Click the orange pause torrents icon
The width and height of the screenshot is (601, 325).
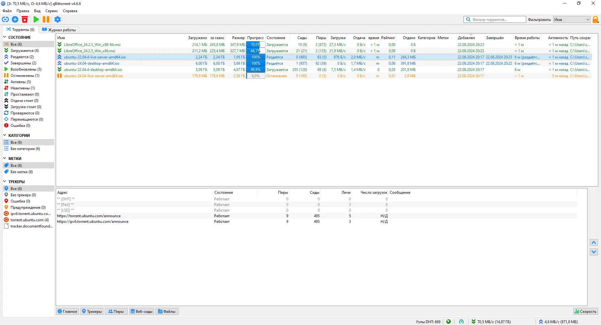coord(46,19)
